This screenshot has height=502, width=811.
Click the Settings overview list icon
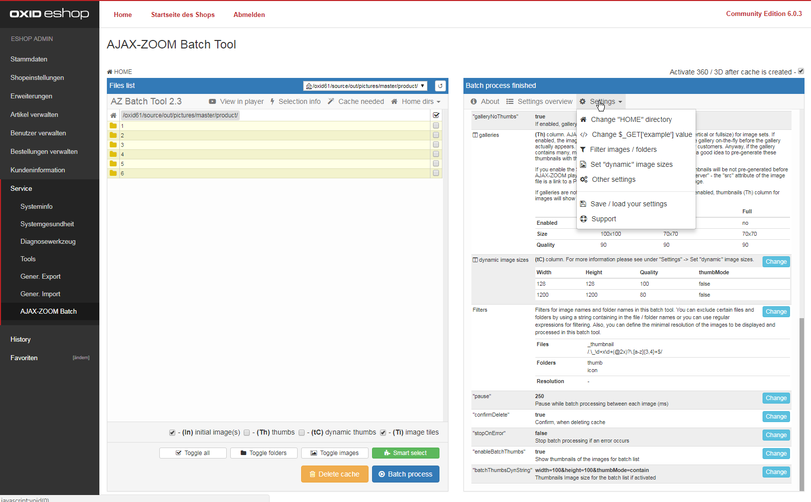point(510,101)
